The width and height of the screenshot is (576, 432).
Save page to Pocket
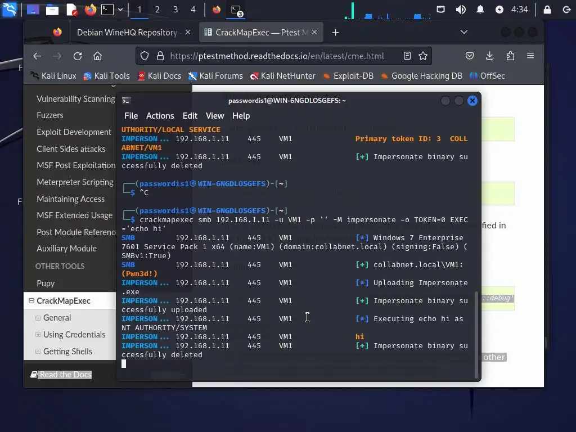(470, 56)
